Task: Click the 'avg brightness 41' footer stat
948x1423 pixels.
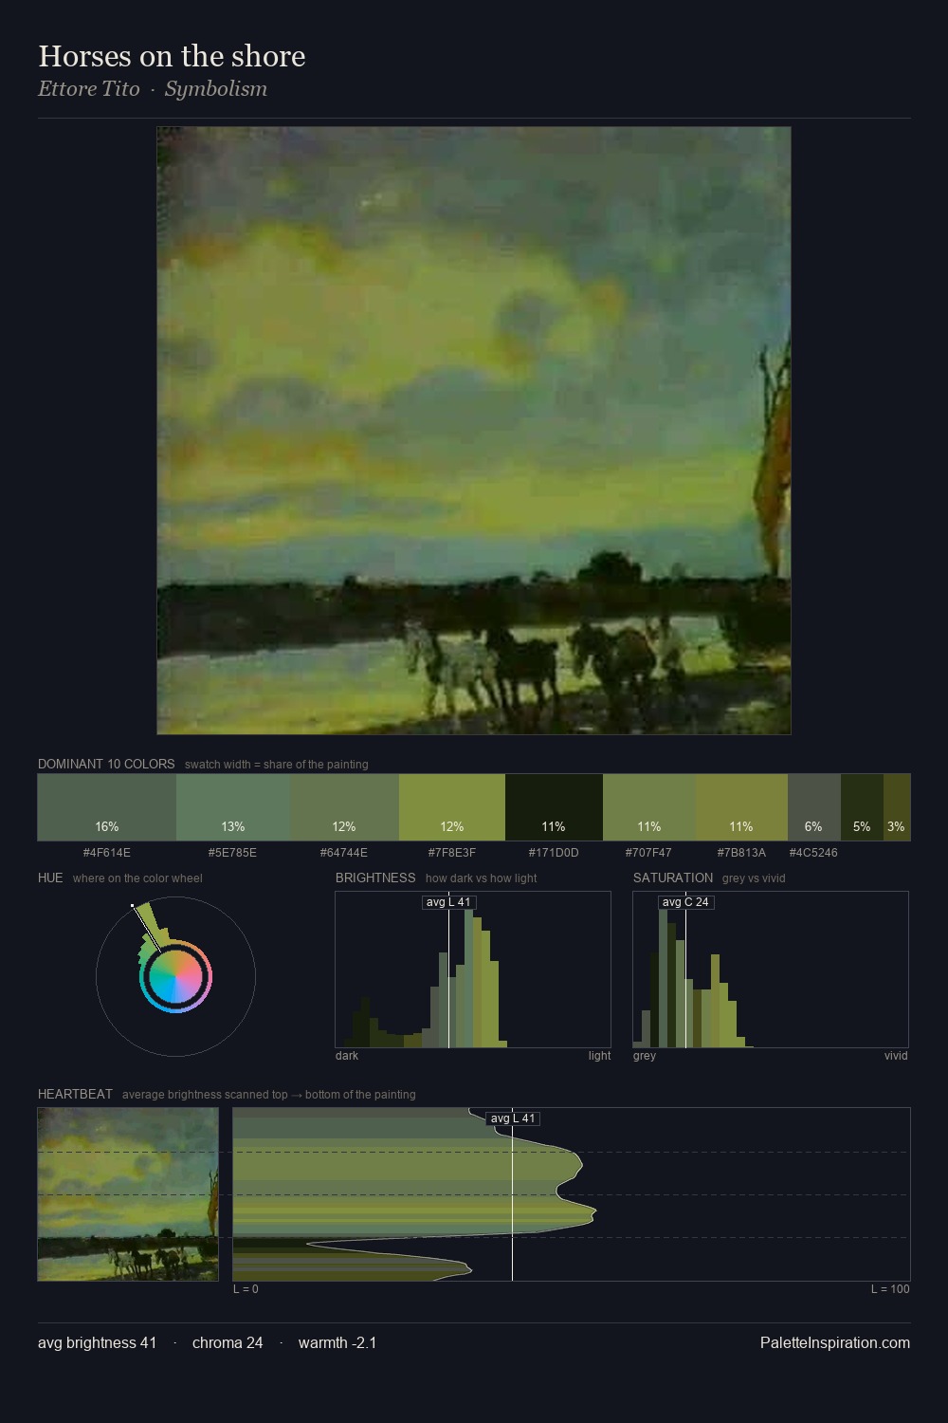Action: 98,1342
